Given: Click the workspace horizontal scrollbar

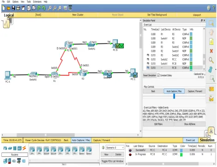Looking at the screenshot, I should (x=46, y=135).
